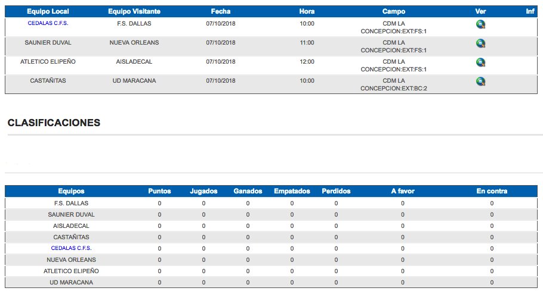Select ATLETICO ELIPEÑO in fixtures table
This screenshot has width=543, height=294.
tap(48, 61)
